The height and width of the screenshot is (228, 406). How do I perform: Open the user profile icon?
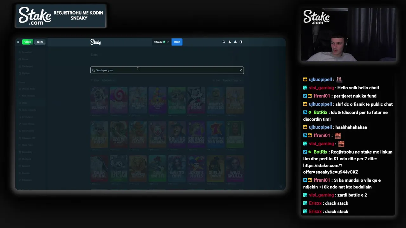coord(230,42)
